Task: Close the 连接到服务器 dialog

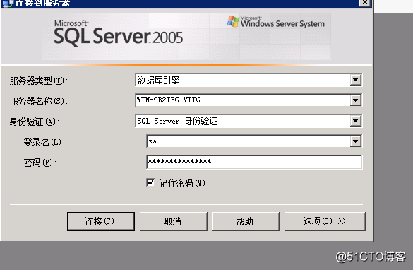Action: pos(365,3)
